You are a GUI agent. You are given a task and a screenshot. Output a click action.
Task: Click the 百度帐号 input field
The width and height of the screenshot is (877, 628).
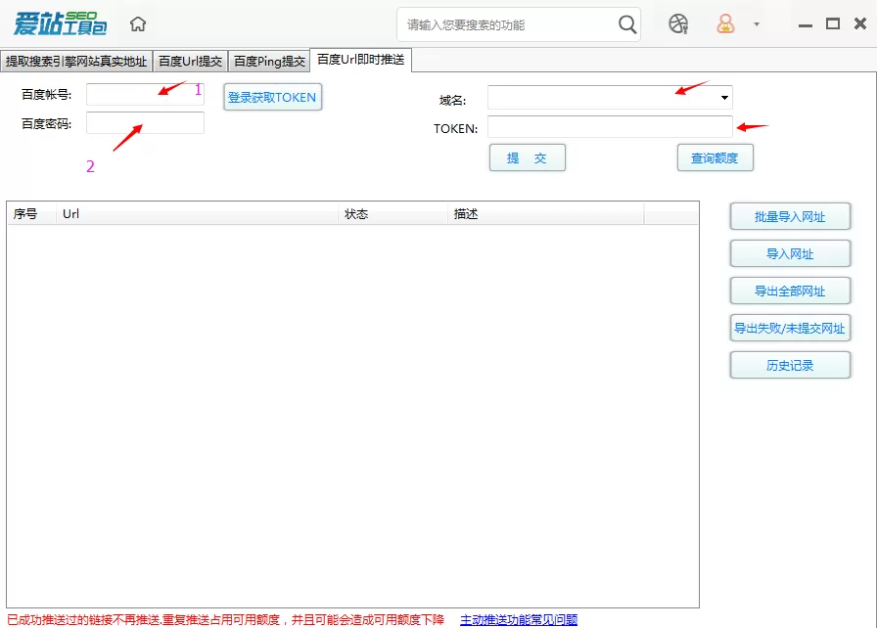click(x=146, y=95)
